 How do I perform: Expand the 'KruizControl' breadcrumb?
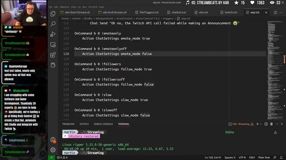125,19
